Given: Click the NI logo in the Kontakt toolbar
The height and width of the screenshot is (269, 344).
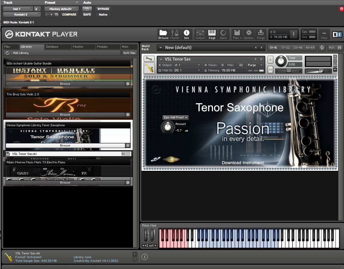Looking at the screenshot, I should [337, 34].
